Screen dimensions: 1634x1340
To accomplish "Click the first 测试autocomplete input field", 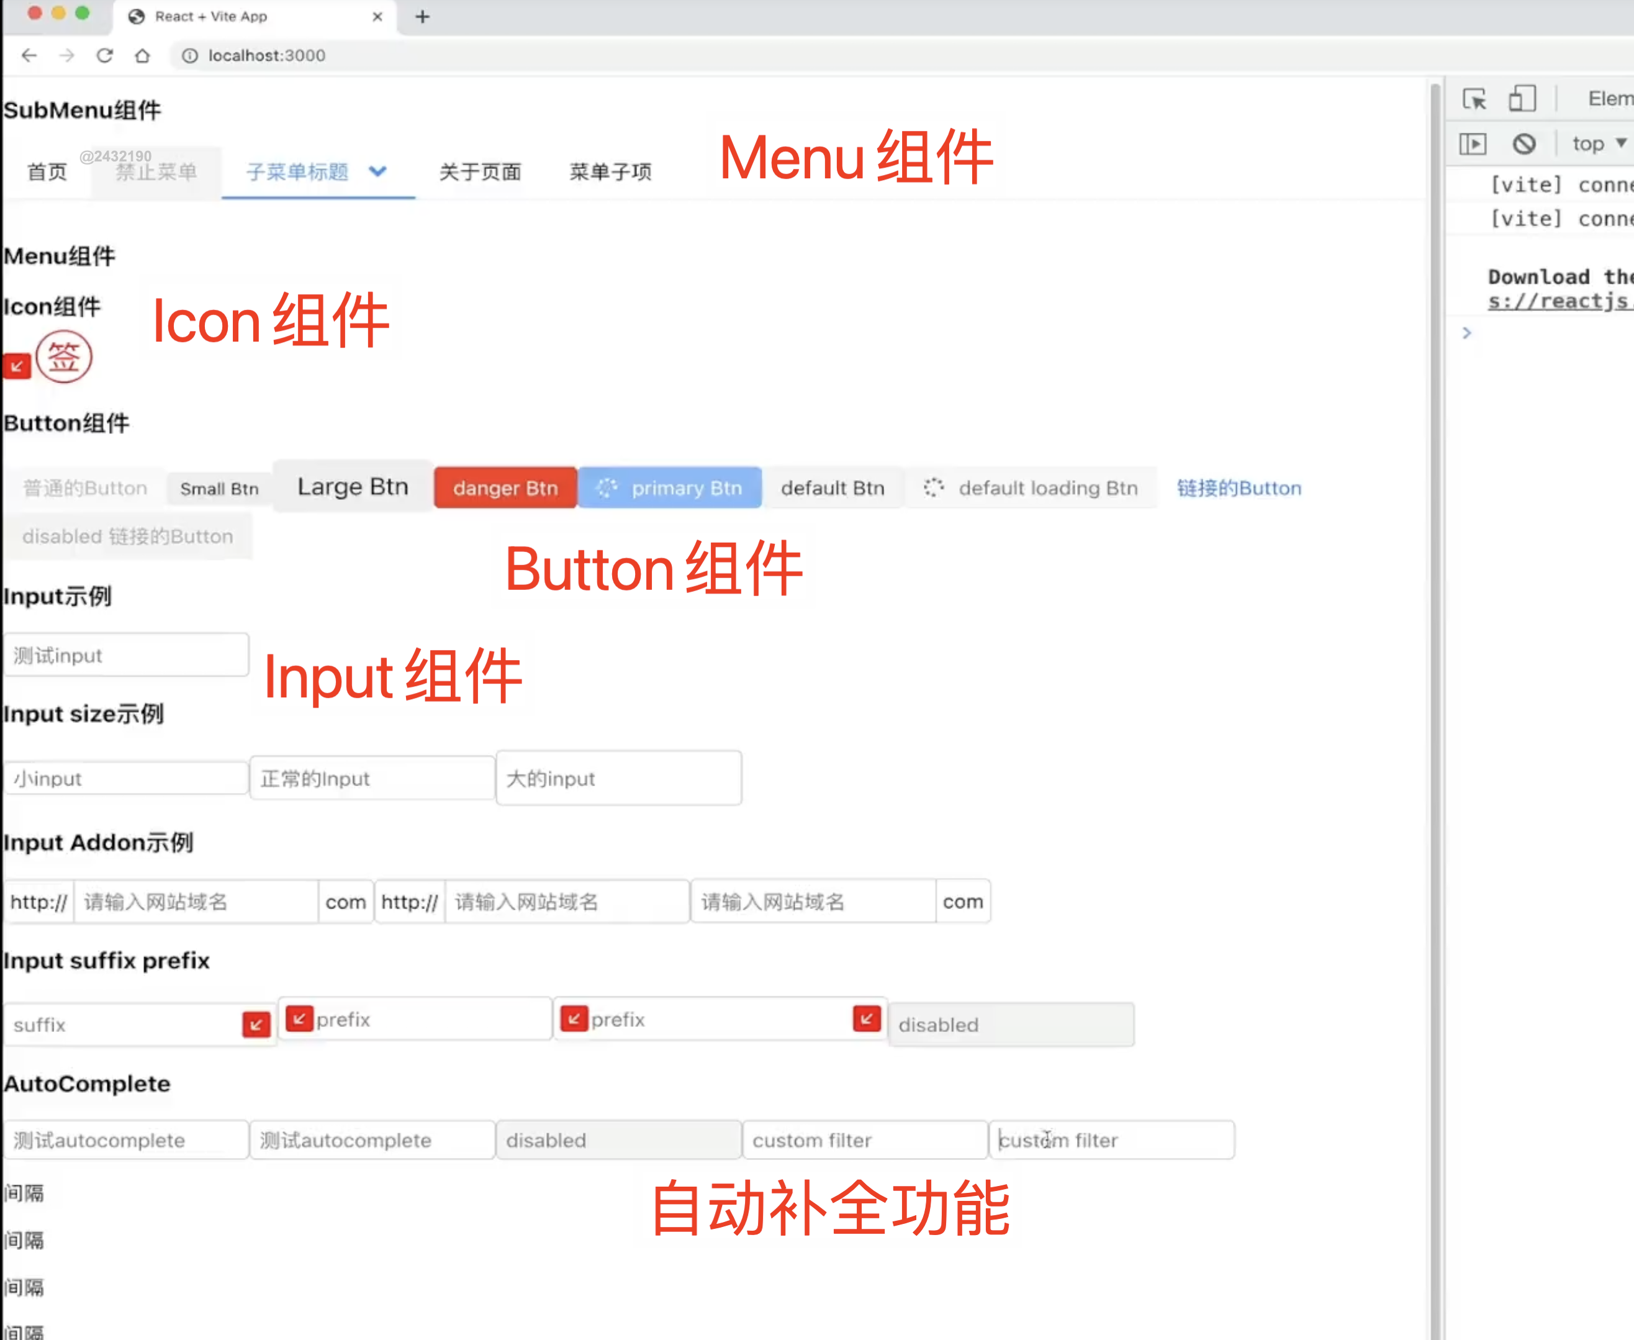I will point(126,1140).
